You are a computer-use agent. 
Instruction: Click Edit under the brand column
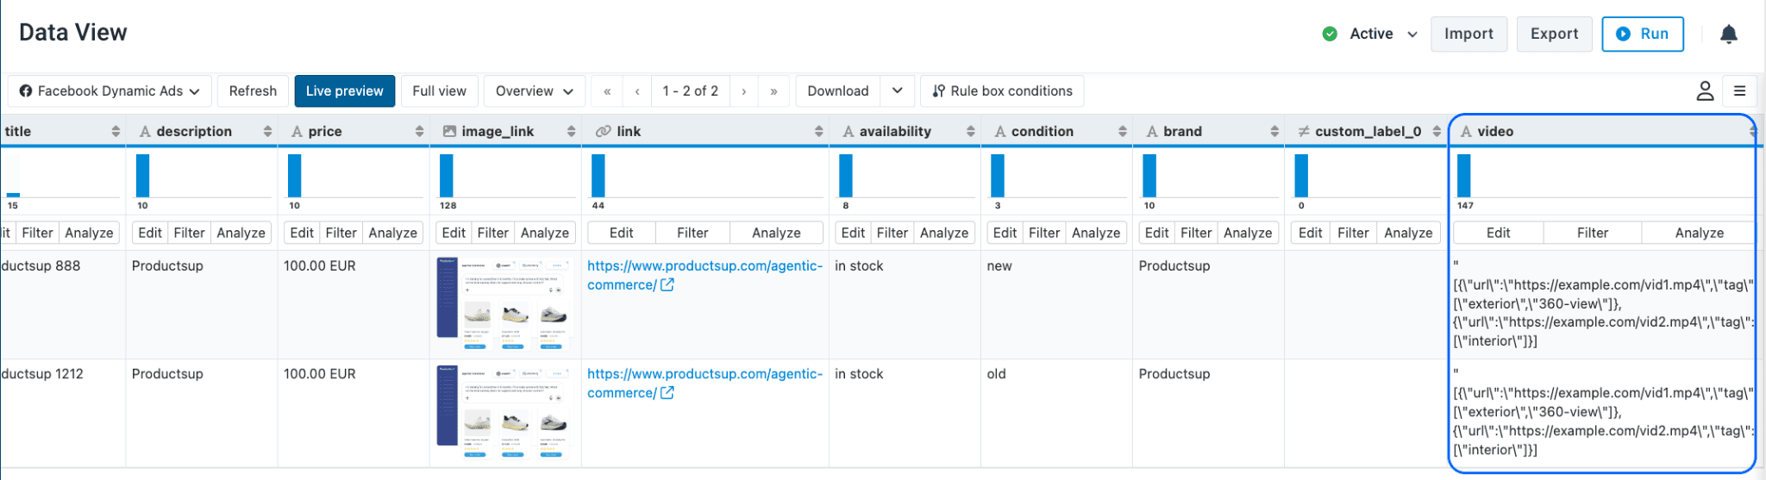pyautogui.click(x=1156, y=233)
